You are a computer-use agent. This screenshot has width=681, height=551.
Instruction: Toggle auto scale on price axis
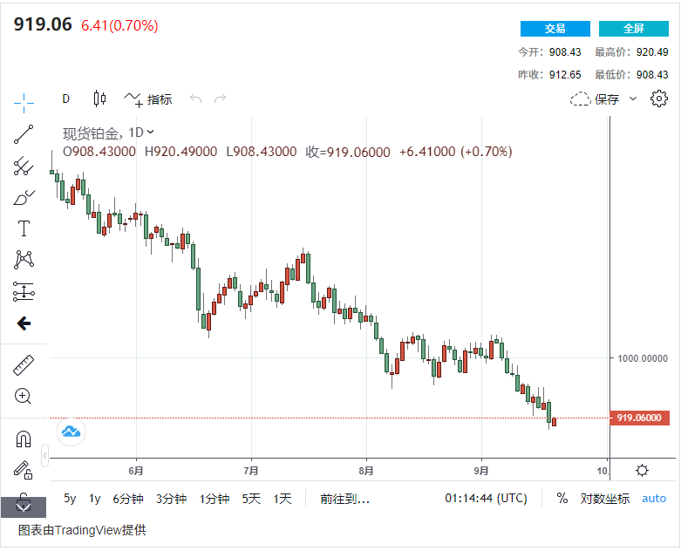[654, 499]
